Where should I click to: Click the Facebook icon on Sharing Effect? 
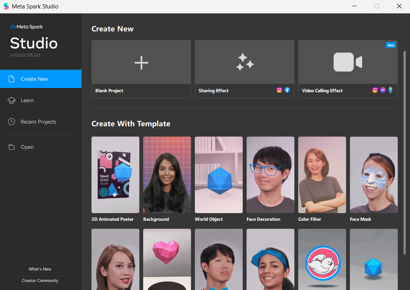click(287, 90)
